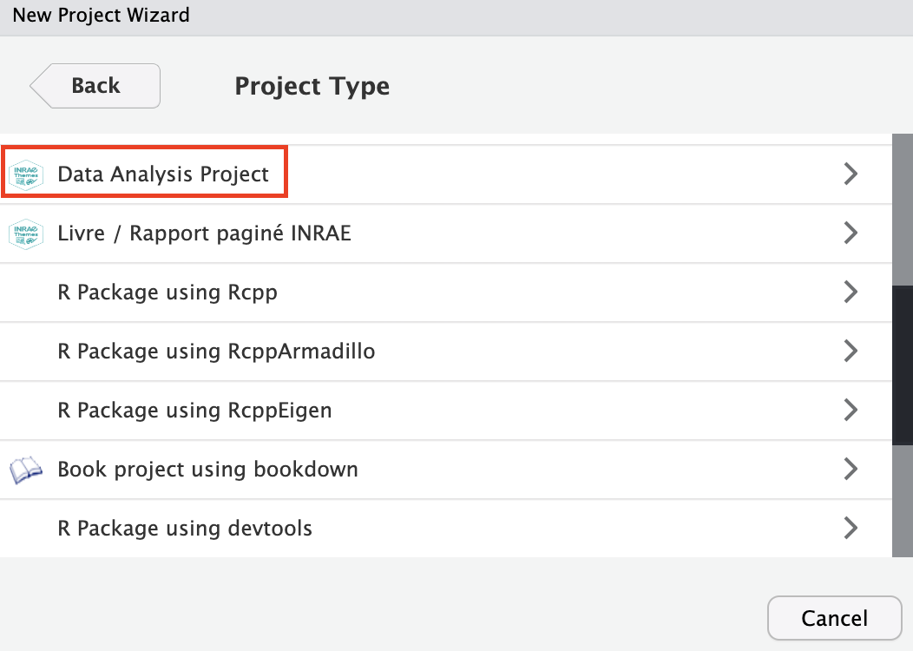This screenshot has width=913, height=651.
Task: Click the INRAE icon beside Data Analysis Project
Action: (25, 174)
